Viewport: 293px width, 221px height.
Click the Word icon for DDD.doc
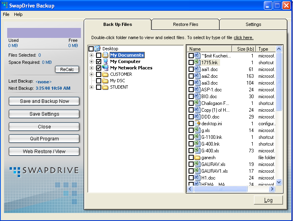point(197,116)
